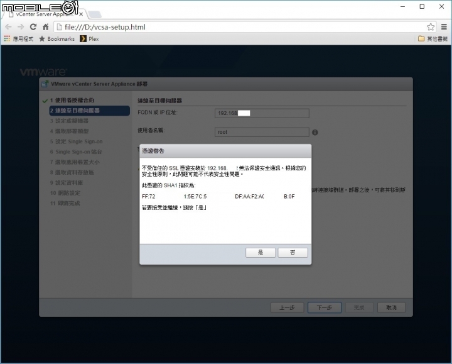Reload the page with refresh icon
Image resolution: width=452 pixels, height=364 pixels.
[x=33, y=27]
